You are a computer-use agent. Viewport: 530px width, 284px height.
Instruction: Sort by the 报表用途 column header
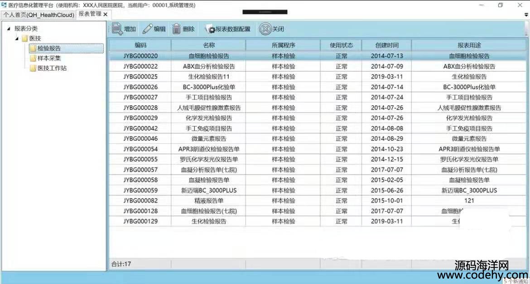point(469,45)
